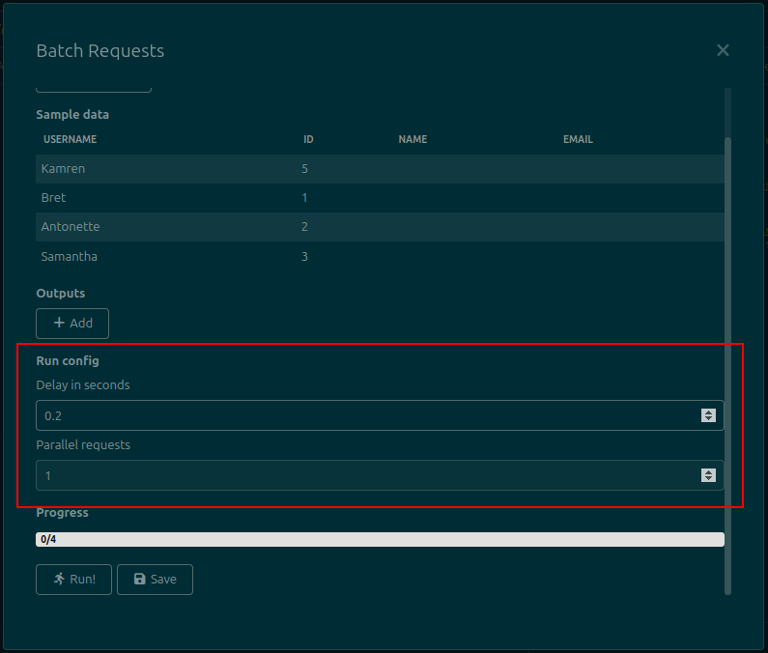Save the batch configuration
The image size is (768, 653).
pos(155,580)
